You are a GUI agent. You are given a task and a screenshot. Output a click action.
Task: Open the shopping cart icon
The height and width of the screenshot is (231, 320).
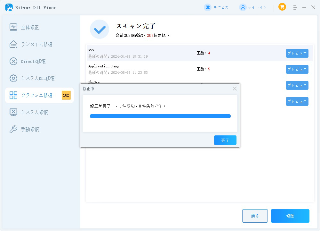(282, 7)
